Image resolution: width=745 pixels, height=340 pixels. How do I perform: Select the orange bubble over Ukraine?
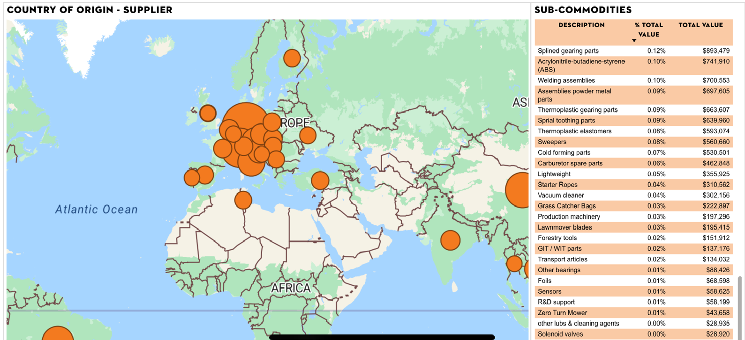pyautogui.click(x=308, y=135)
